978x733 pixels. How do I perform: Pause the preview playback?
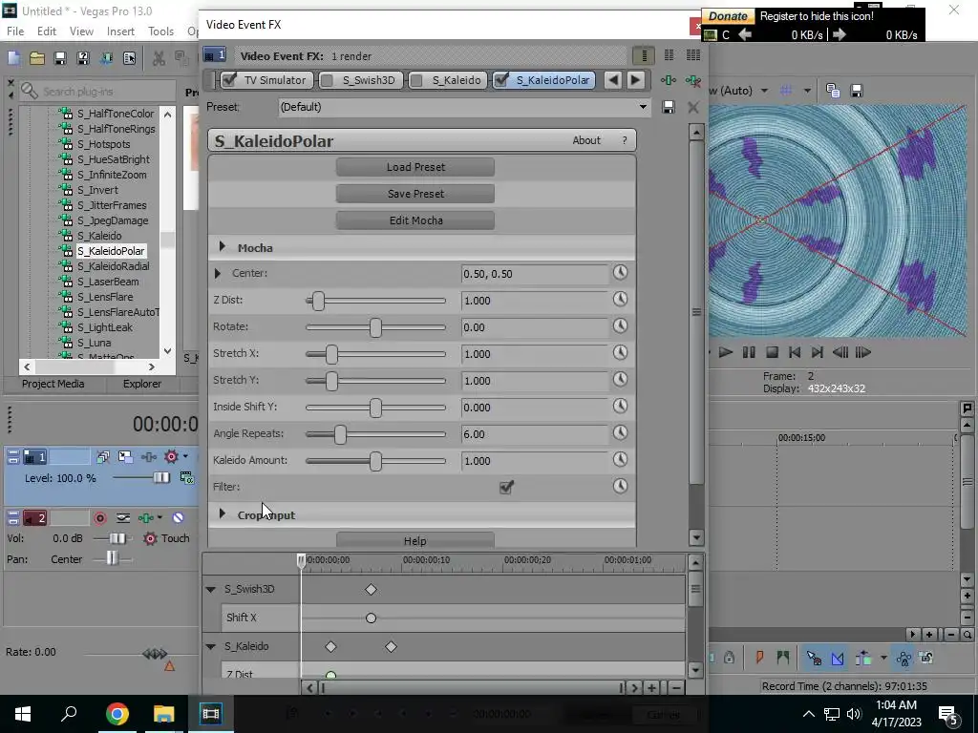coord(749,352)
